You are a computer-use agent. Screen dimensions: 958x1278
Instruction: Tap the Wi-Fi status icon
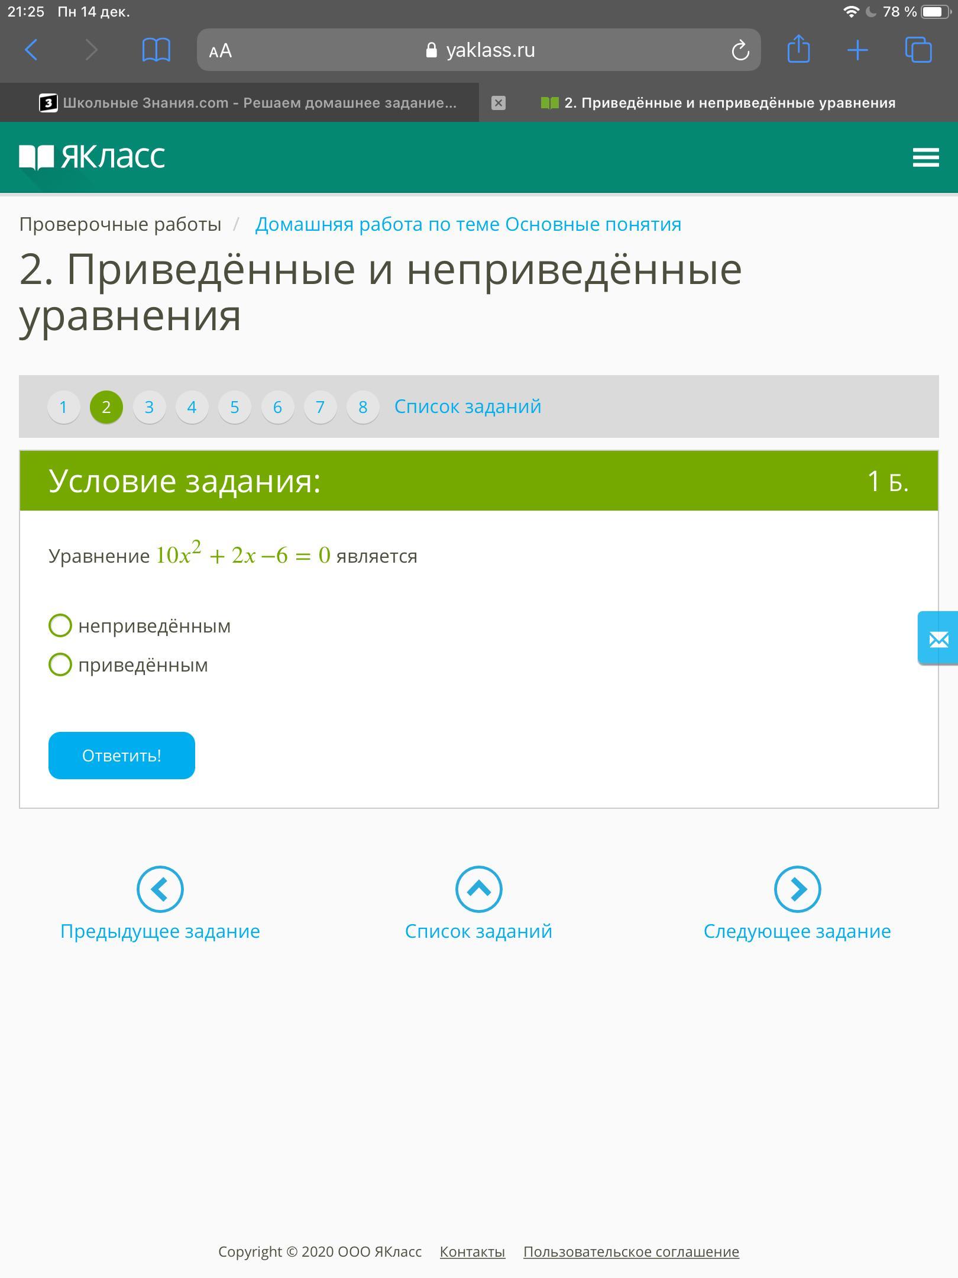click(851, 12)
